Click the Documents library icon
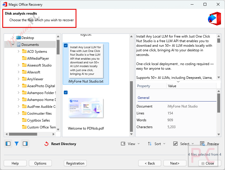 pyautogui.click(x=19, y=44)
